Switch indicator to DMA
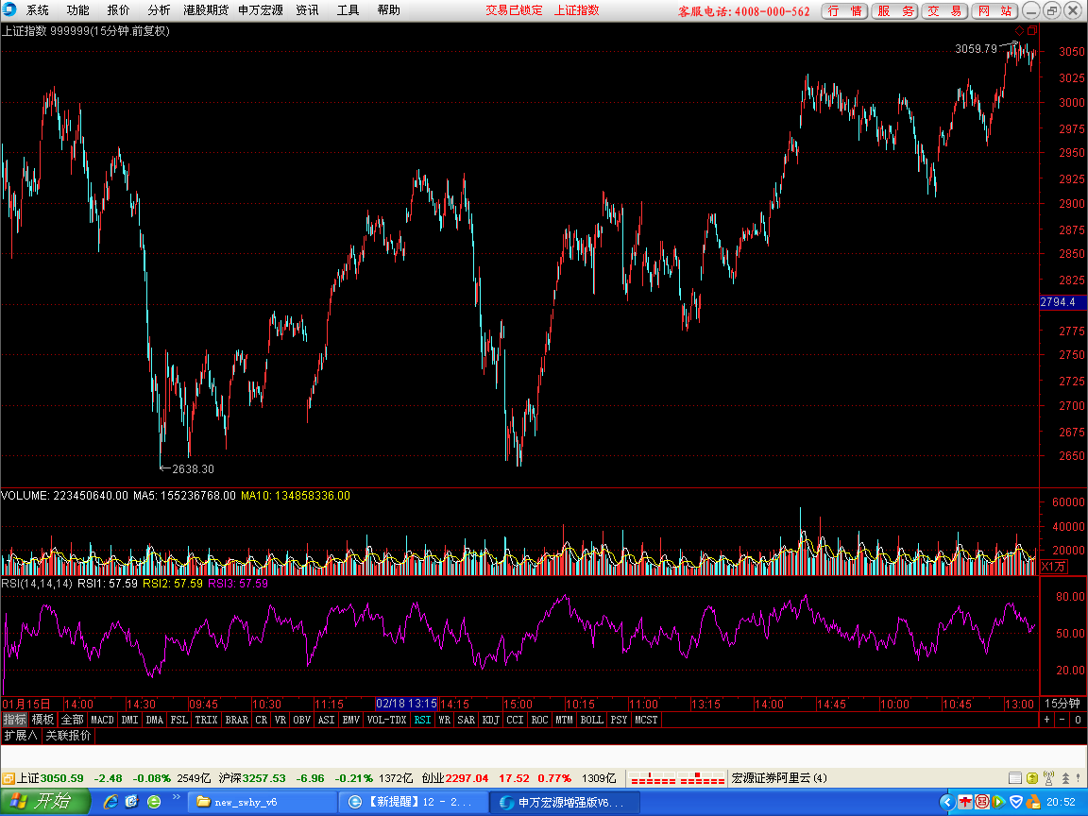The width and height of the screenshot is (1088, 816). pyautogui.click(x=154, y=720)
